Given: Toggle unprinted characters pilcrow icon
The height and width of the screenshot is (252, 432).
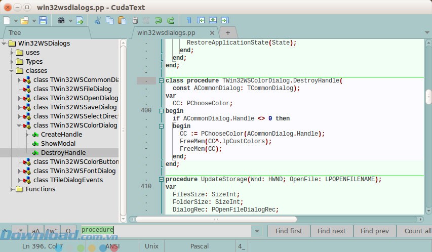Looking at the screenshot, I should pyautogui.click(x=189, y=21).
